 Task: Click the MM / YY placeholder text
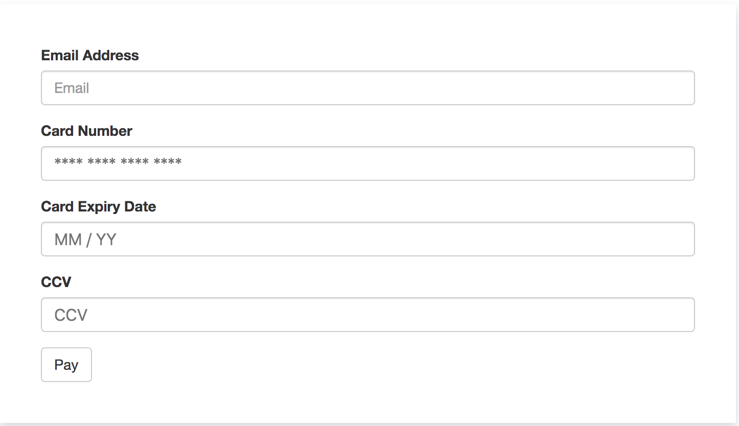85,239
